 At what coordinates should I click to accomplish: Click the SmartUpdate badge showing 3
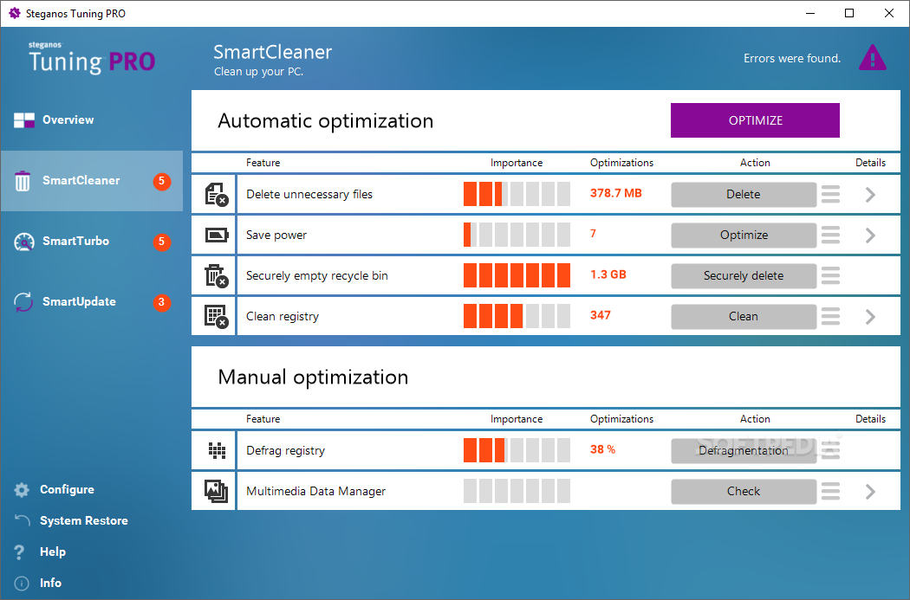click(162, 302)
